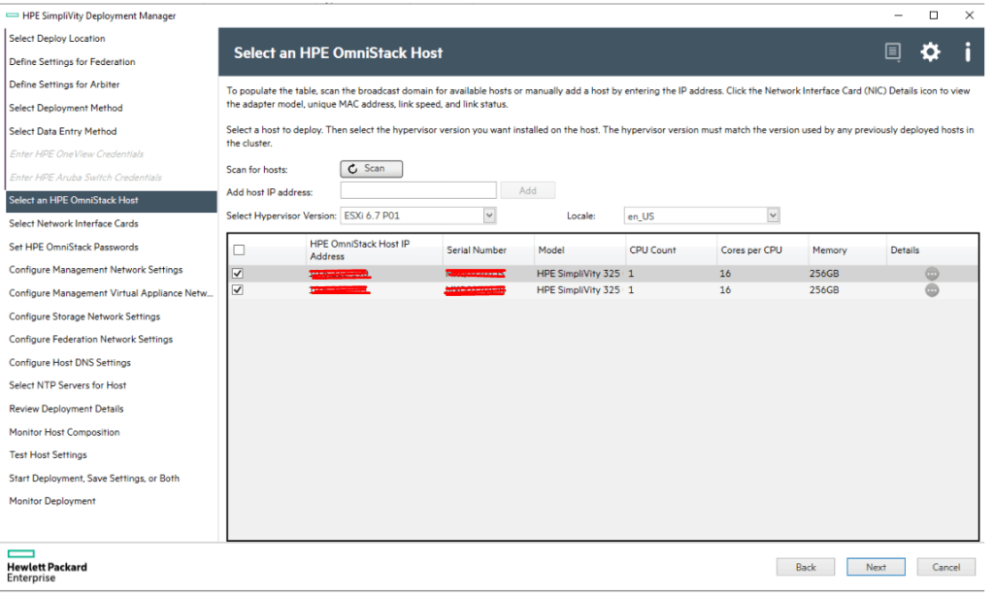Open the deployment log document icon
The image size is (994, 598).
892,52
